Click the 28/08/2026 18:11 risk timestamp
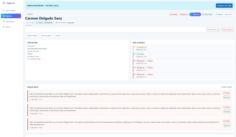The width and height of the screenshot is (236, 137). tap(141, 50)
